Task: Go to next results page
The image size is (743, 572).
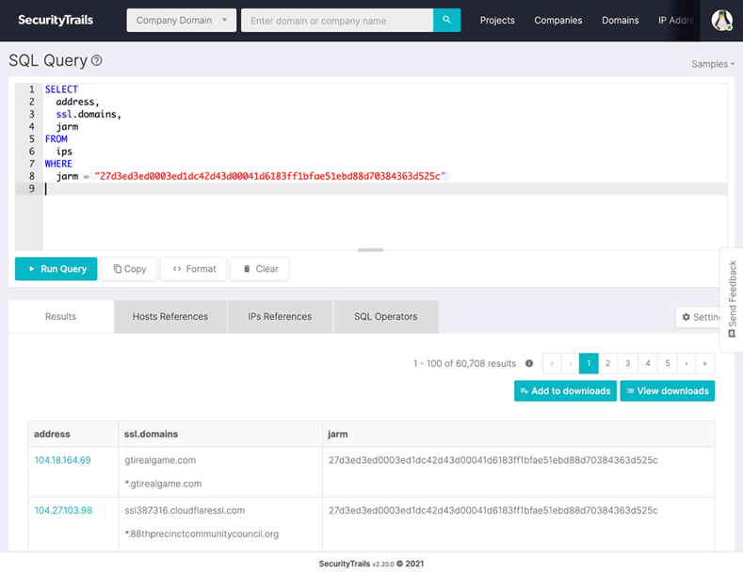Action: (686, 363)
